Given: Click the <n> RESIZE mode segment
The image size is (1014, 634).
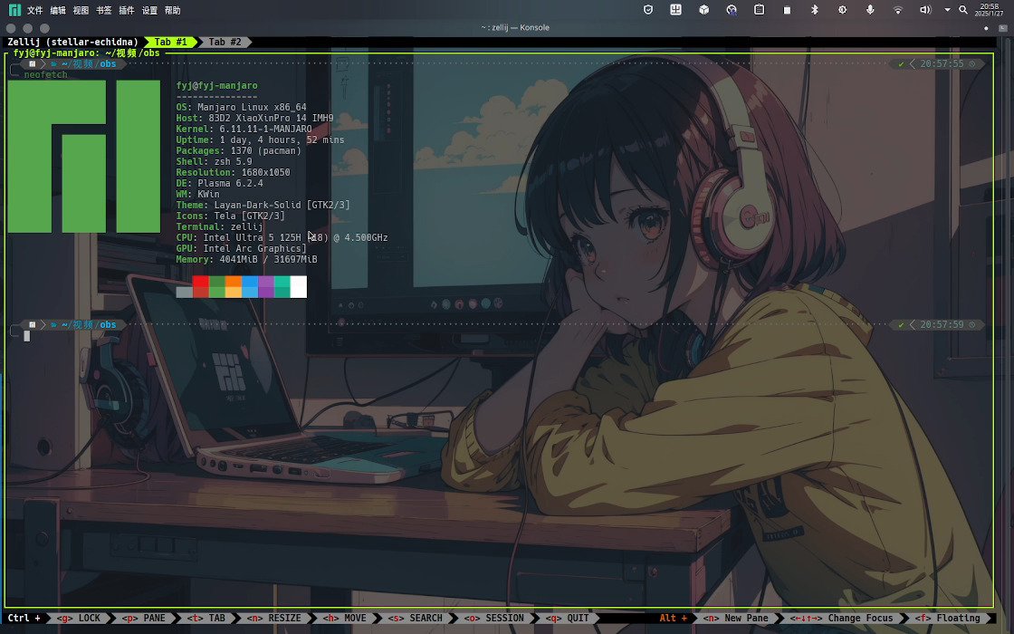Looking at the screenshot, I should pyautogui.click(x=274, y=619).
